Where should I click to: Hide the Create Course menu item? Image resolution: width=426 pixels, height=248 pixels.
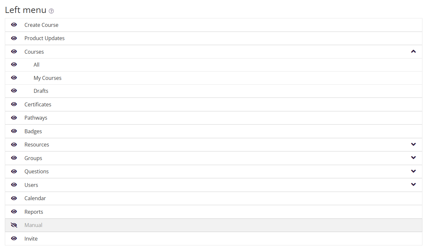pos(14,25)
